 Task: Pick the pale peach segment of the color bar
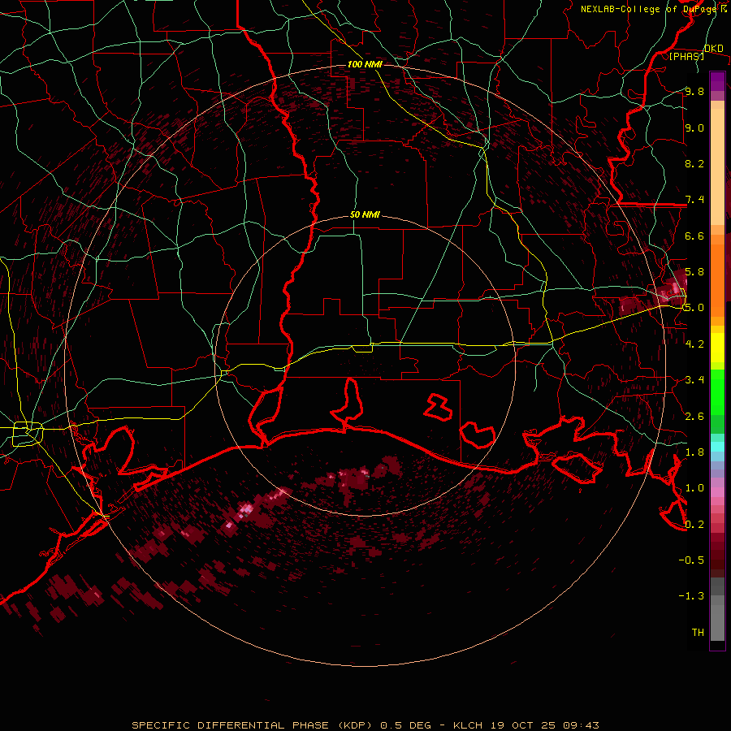(x=717, y=167)
